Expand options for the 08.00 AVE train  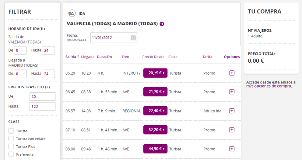pos(232,149)
